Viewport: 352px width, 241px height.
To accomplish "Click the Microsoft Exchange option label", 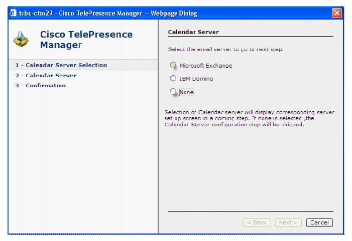I will (x=206, y=66).
